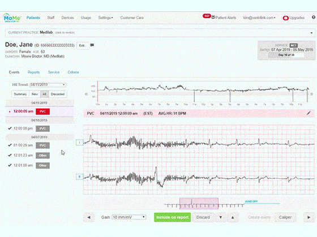This screenshot has width=317, height=237.
Task: Click the Caliper button
Action: tap(285, 217)
